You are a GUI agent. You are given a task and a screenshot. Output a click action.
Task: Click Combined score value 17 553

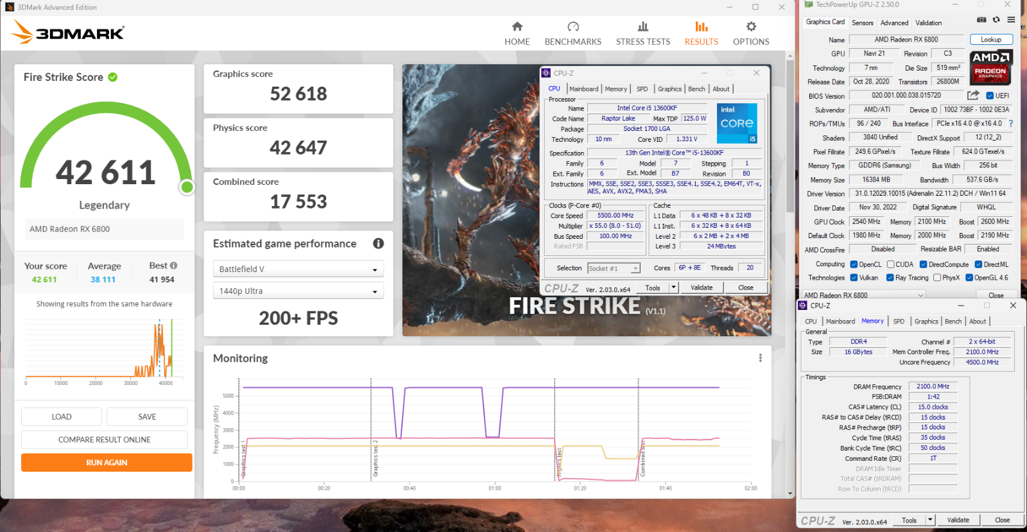pos(298,202)
